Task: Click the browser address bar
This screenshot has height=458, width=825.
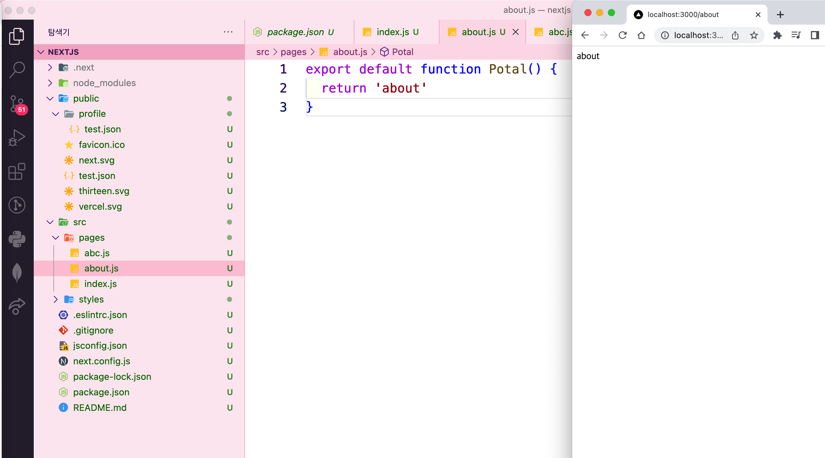Action: [698, 35]
